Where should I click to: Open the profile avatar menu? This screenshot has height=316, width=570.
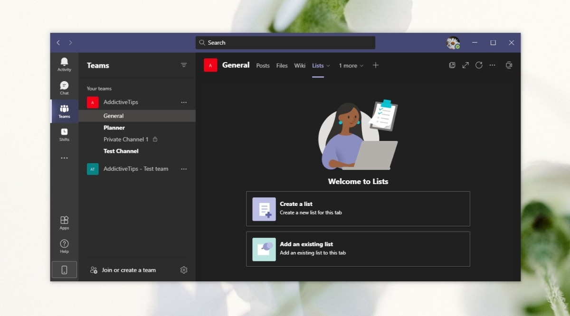click(x=453, y=43)
